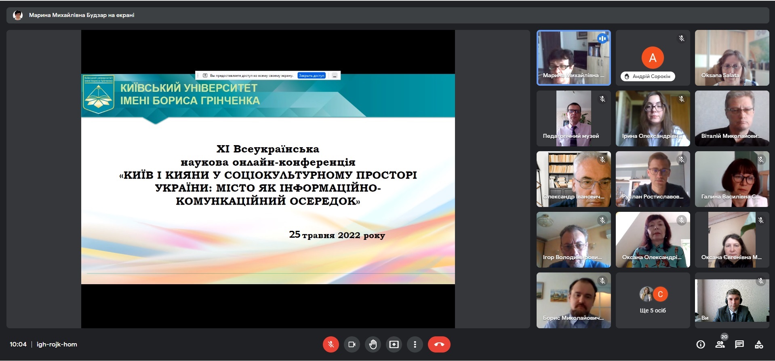
Task: Select the Педагогічний музей video tile
Action: coord(573,118)
